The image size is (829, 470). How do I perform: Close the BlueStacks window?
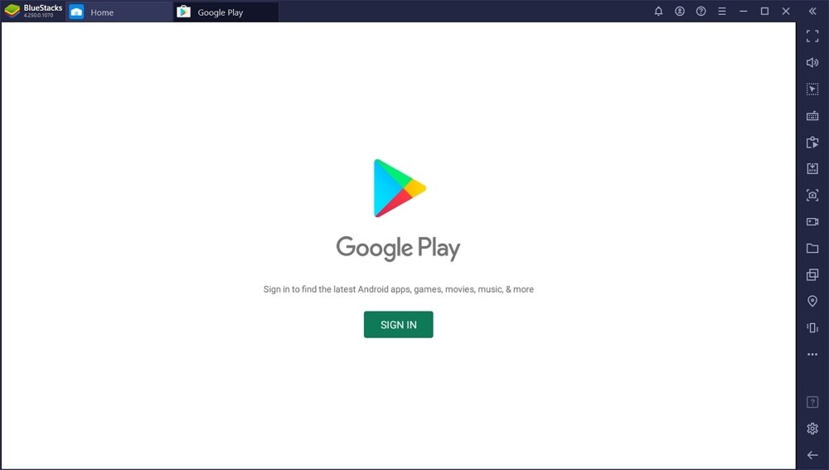786,11
